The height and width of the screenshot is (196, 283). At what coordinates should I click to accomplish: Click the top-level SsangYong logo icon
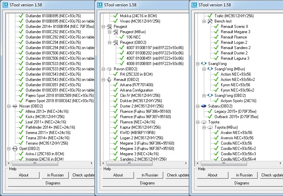[x=204, y=64]
